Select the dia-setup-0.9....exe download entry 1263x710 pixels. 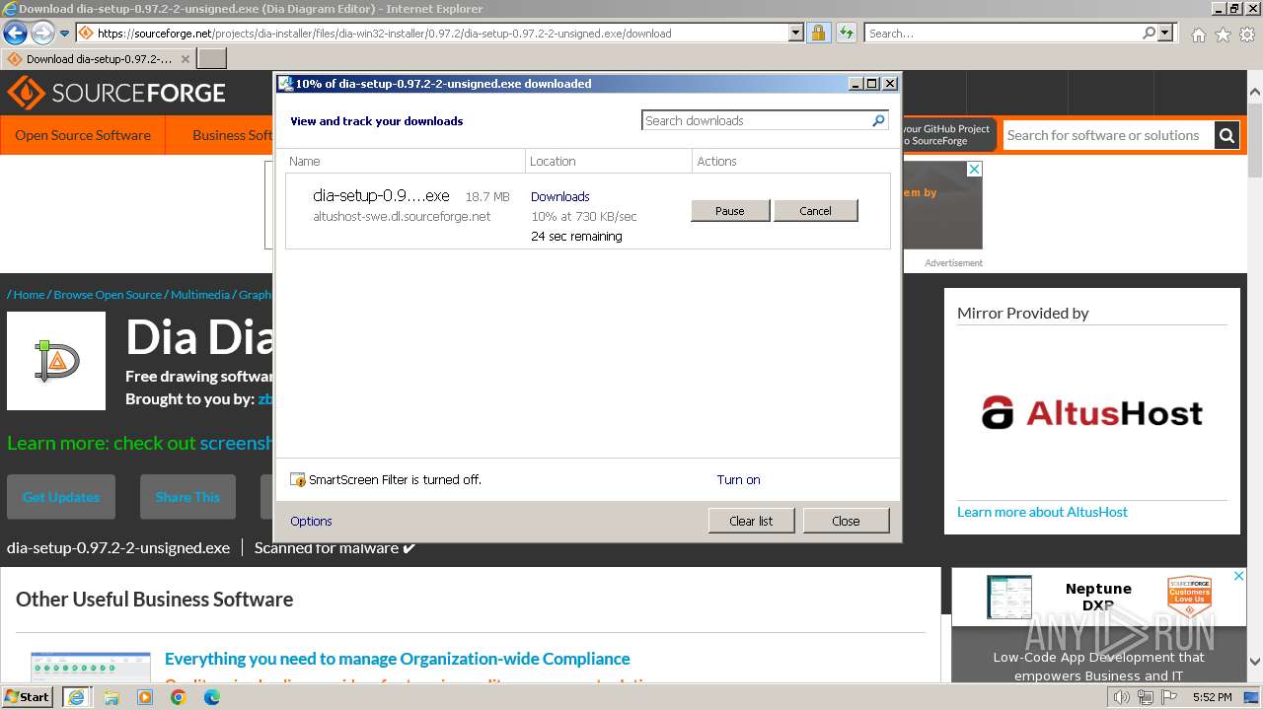tap(587, 211)
